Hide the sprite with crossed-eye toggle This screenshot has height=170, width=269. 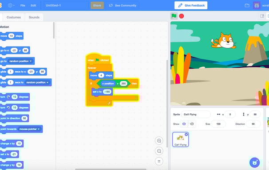point(192,124)
